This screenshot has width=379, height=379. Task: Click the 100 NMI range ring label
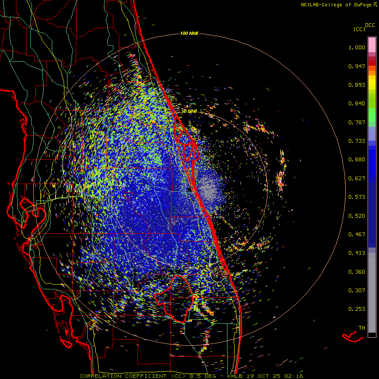189,33
